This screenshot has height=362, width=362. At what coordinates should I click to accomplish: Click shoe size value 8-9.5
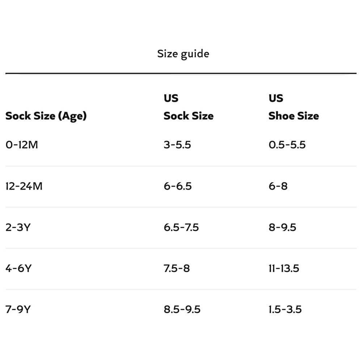pyautogui.click(x=282, y=227)
